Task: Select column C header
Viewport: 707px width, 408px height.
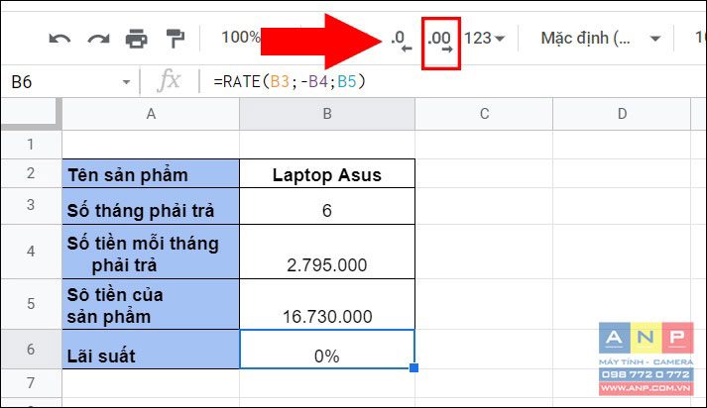Action: [x=484, y=114]
